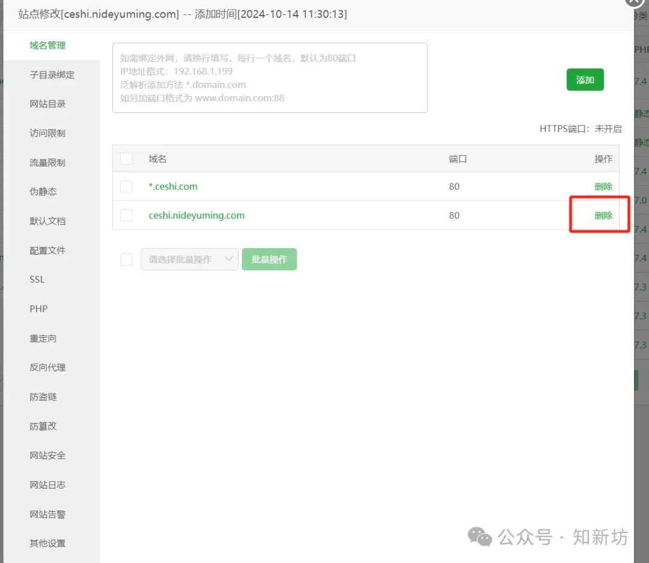Open the 子目录绑定 tab
The width and height of the screenshot is (649, 563).
click(52, 75)
